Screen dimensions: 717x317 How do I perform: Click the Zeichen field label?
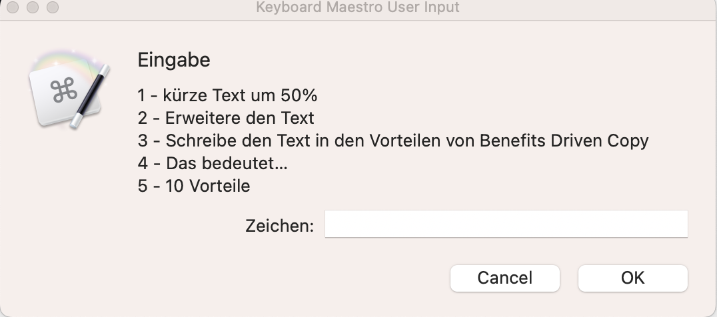279,225
